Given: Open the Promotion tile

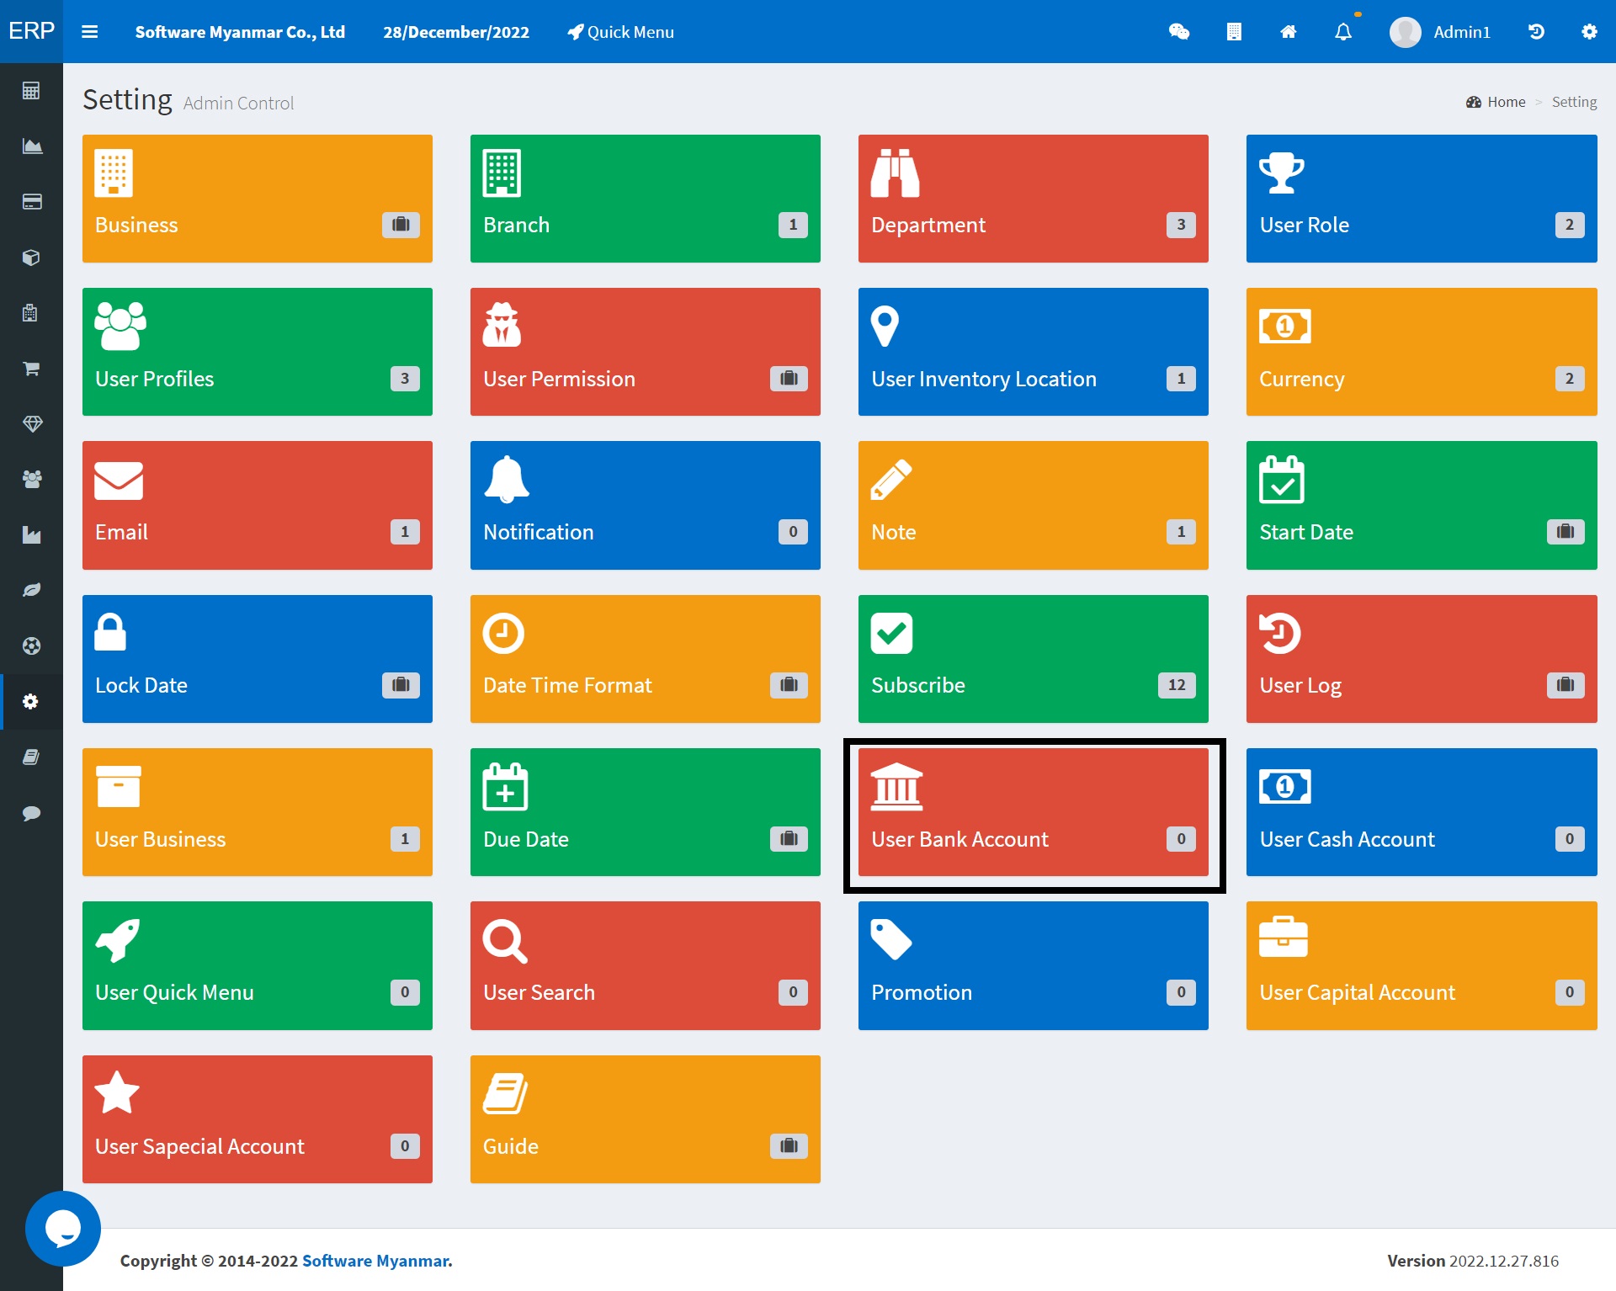Looking at the screenshot, I should (1034, 965).
